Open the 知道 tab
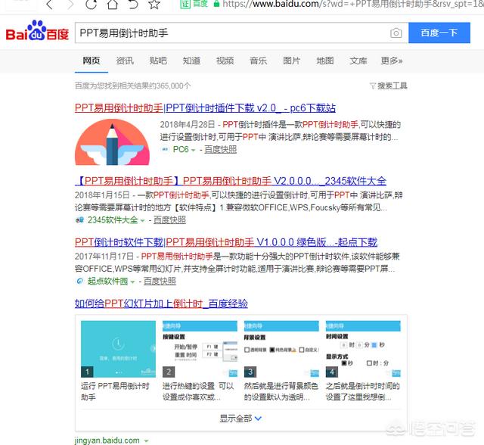The width and height of the screenshot is (484, 445). pyautogui.click(x=191, y=61)
